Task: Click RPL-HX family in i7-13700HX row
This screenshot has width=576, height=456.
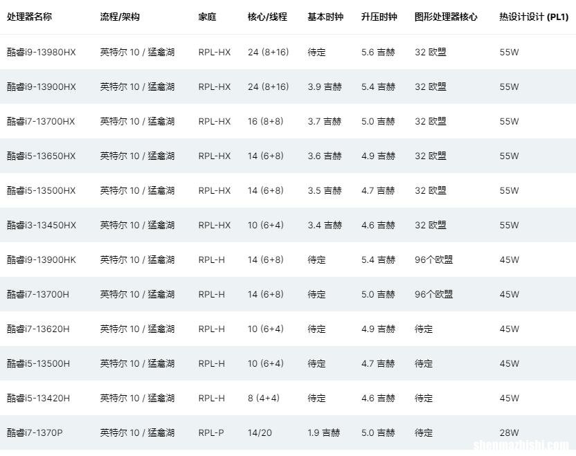Action: coord(215,121)
